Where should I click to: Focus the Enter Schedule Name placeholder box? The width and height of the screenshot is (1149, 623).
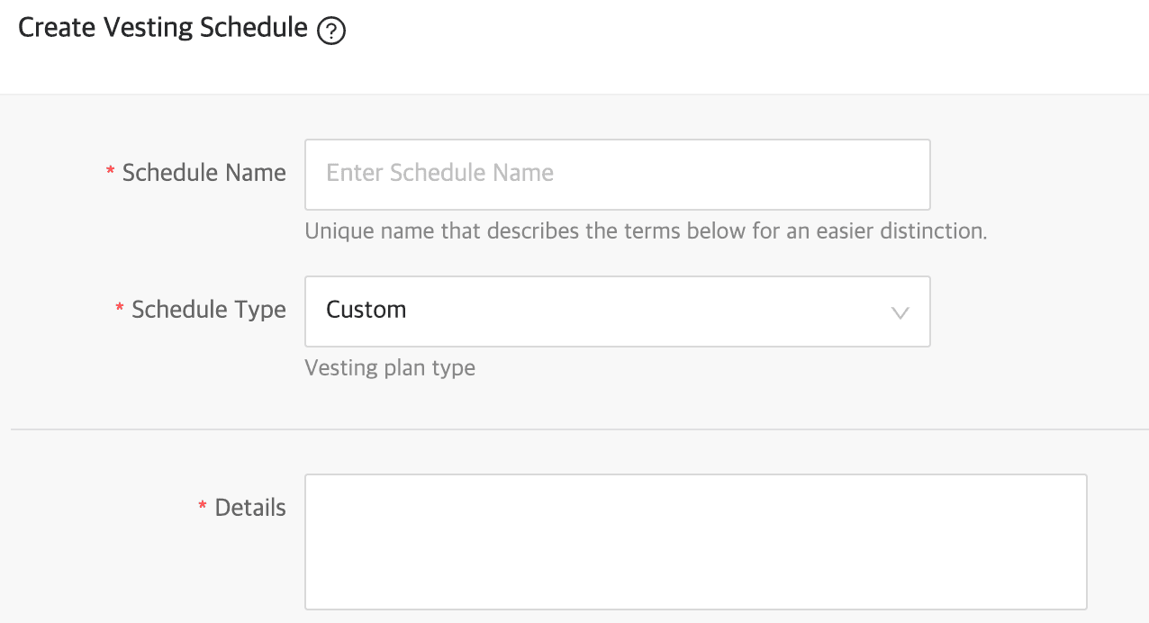[x=618, y=175]
